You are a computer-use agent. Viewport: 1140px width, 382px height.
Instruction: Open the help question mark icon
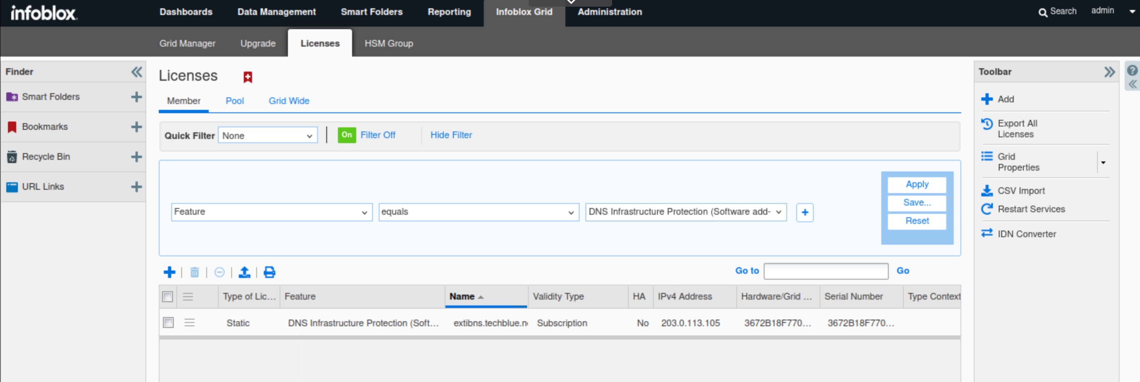(1132, 70)
